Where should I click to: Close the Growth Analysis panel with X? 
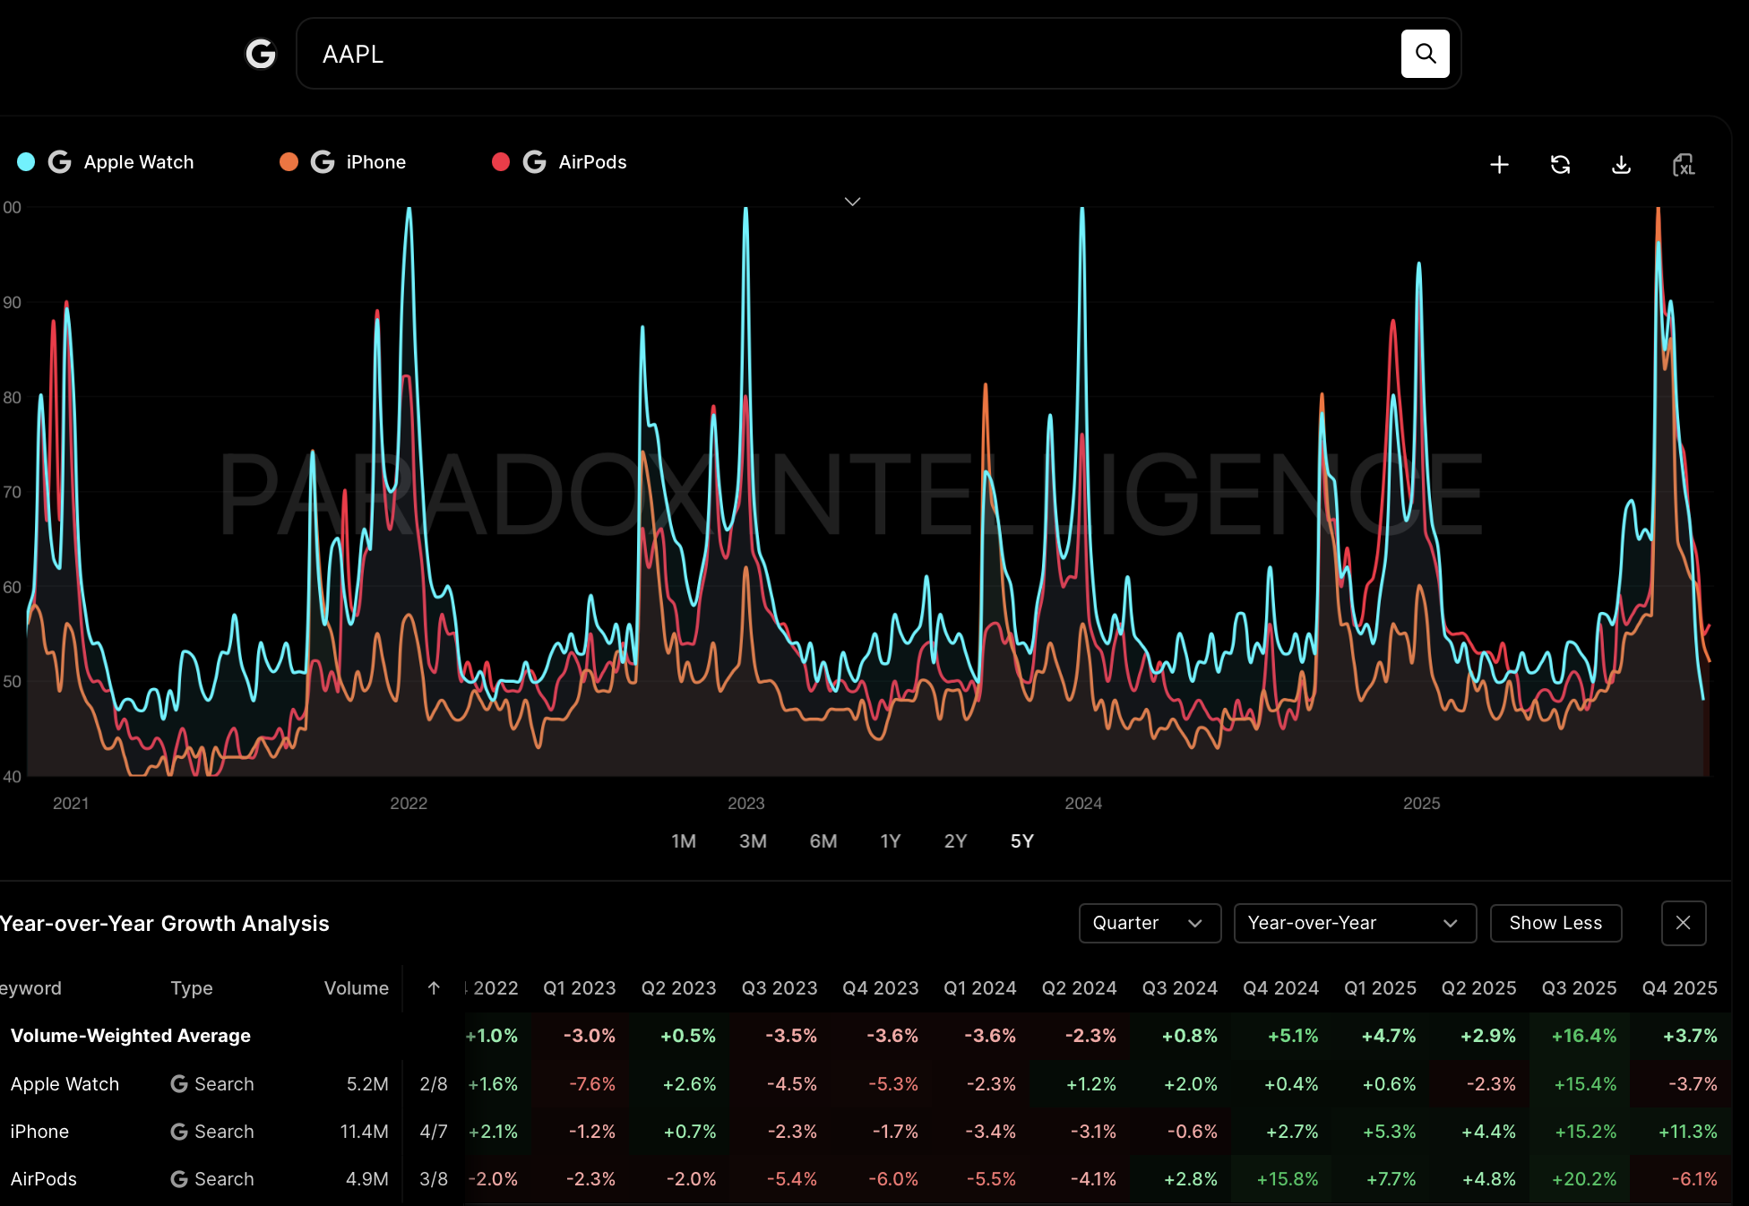pos(1683,923)
